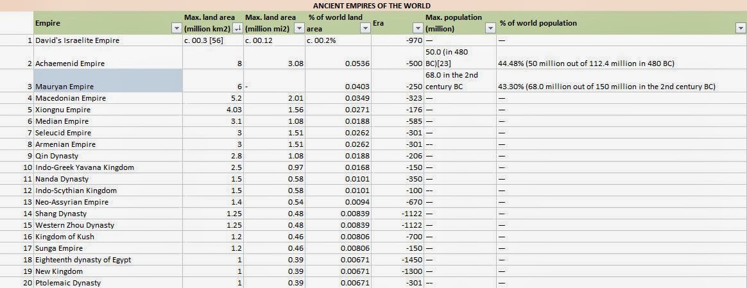Viewport: 747px width, 288px height.
Task: Select the Era header cell
Action: (398, 23)
